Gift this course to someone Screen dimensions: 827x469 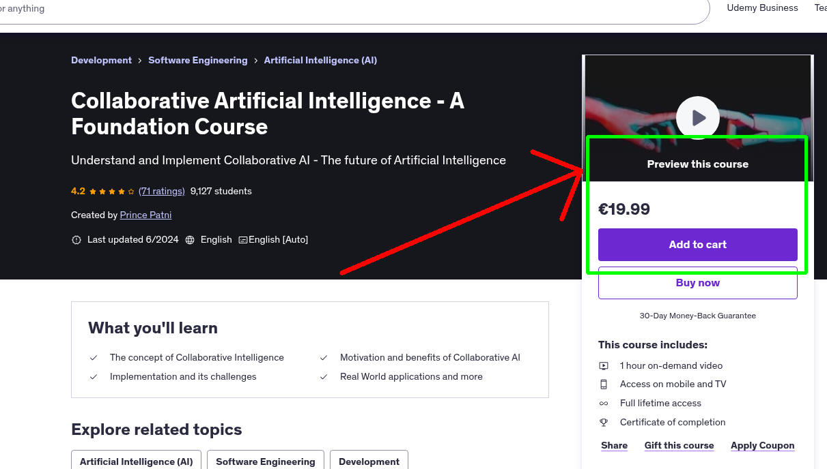pyautogui.click(x=679, y=445)
